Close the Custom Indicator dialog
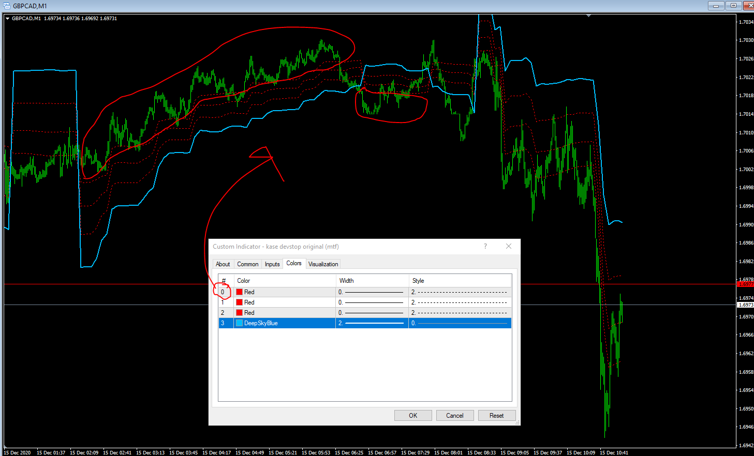This screenshot has width=754, height=456. tap(508, 246)
